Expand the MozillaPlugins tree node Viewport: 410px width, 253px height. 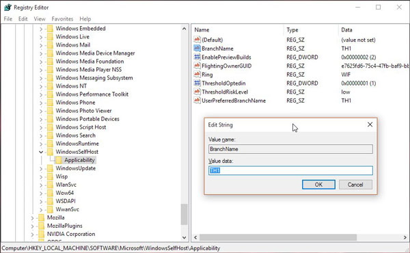tap(32, 226)
